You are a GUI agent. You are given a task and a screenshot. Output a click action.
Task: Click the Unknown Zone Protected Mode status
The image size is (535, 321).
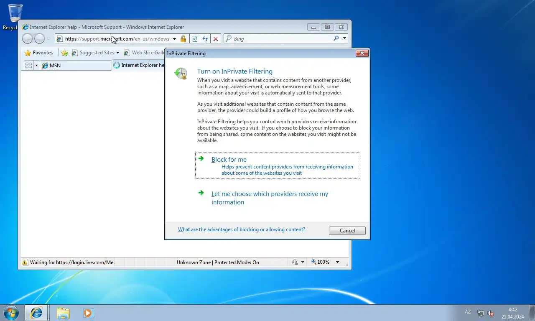(218, 262)
